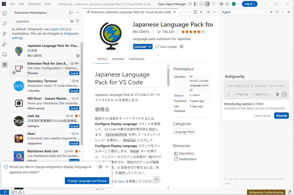Open the Planning mode dropdown
Image resolution: width=294 pixels, height=195 pixels.
click(241, 94)
